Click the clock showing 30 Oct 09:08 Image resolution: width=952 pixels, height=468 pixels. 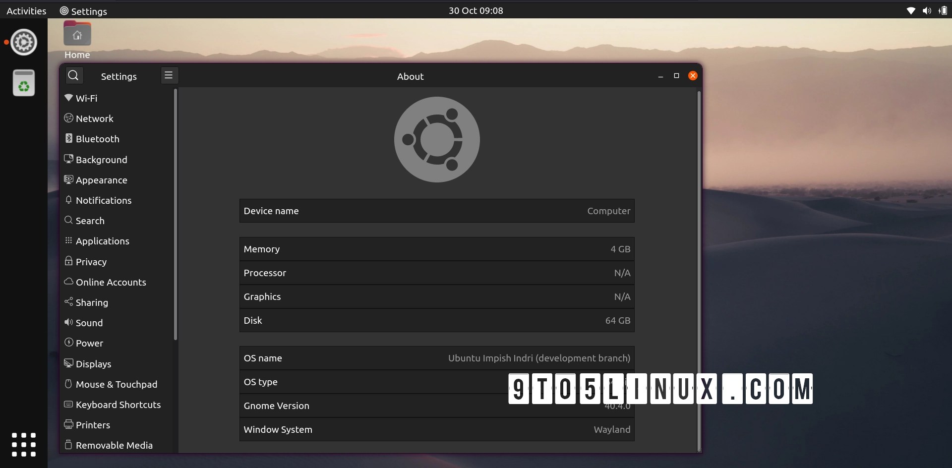476,10
